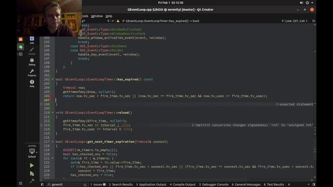
Task: Open the Ubuntu Show Applications grid
Action: [20, 183]
